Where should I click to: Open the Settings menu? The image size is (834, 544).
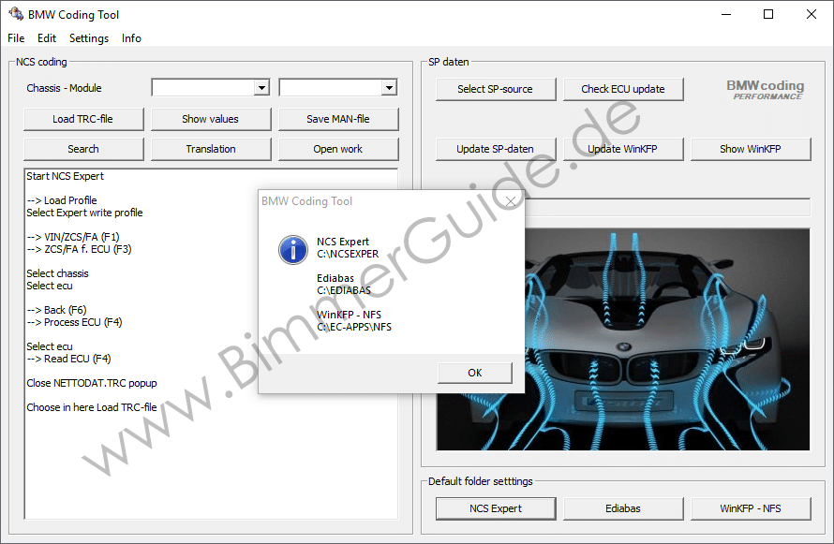tap(89, 38)
